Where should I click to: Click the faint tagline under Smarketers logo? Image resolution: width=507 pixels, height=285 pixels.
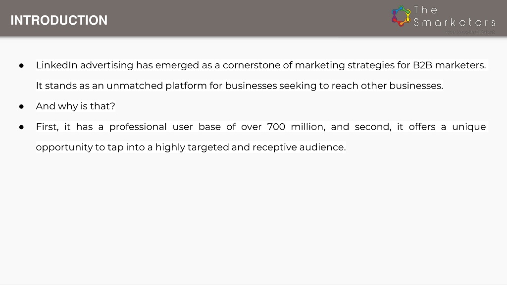pos(470,32)
